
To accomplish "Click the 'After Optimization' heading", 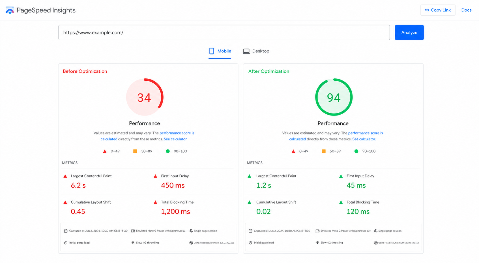I will [269, 71].
